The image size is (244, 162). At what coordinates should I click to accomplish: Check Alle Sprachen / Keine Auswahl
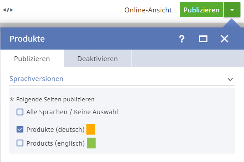point(20,112)
